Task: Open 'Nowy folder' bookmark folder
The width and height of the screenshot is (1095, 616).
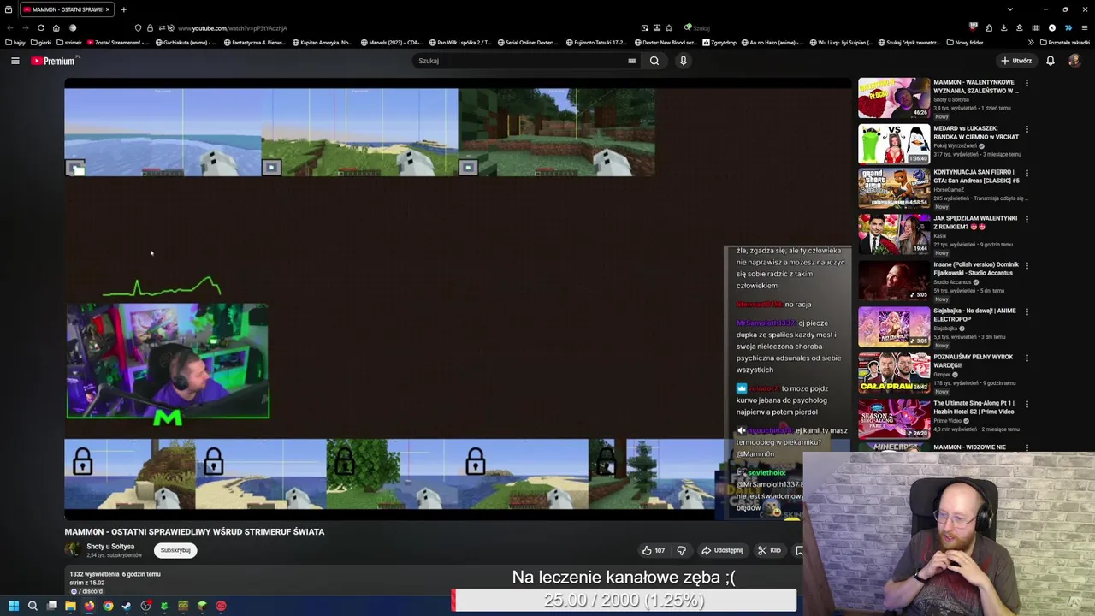Action: pyautogui.click(x=965, y=42)
